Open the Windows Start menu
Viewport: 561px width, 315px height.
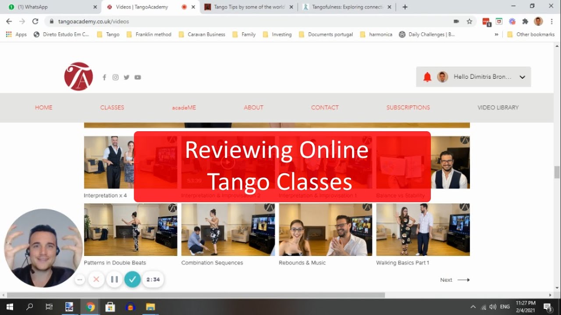click(10, 307)
